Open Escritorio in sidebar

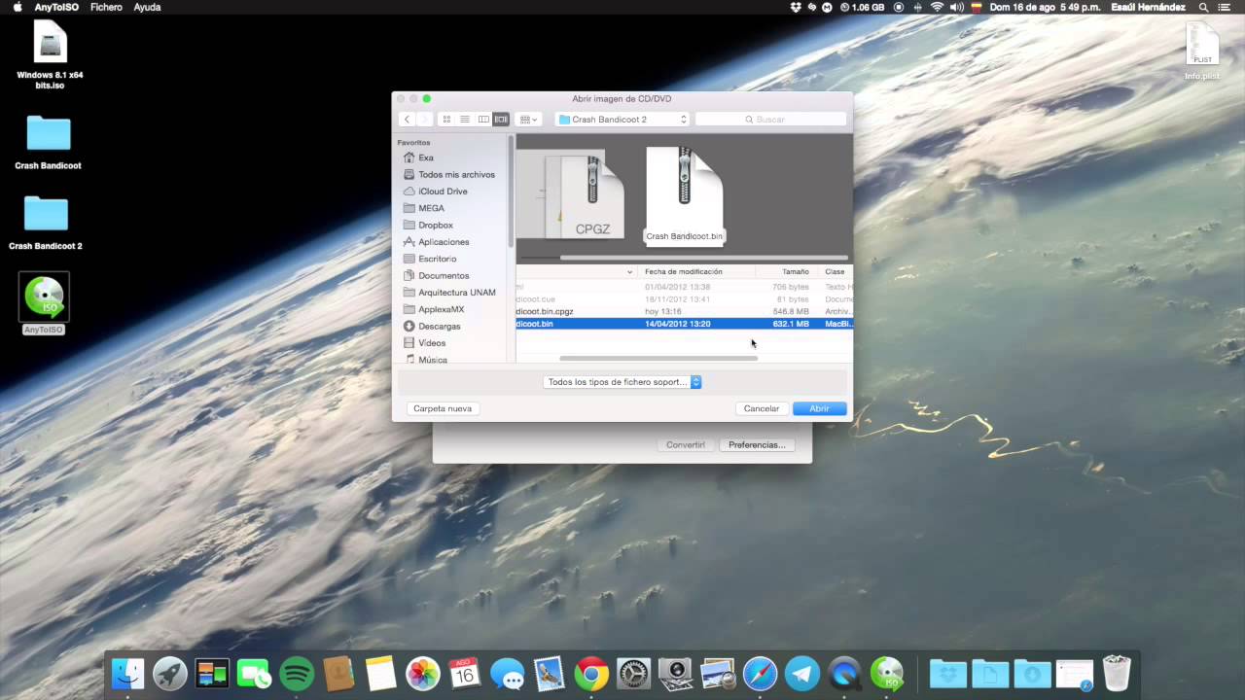(430, 259)
